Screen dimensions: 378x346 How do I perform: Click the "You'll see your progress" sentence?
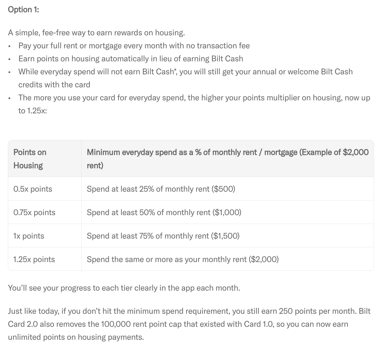click(x=124, y=288)
